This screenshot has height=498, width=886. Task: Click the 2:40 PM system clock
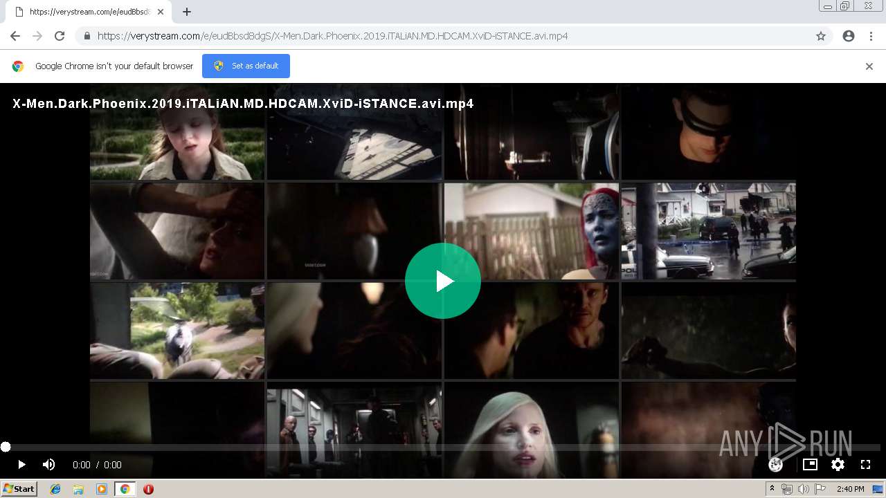pos(851,489)
